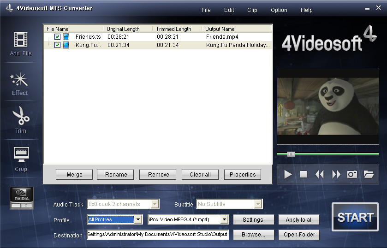
Task: Click output name Friends.mp4
Action: [x=222, y=37]
